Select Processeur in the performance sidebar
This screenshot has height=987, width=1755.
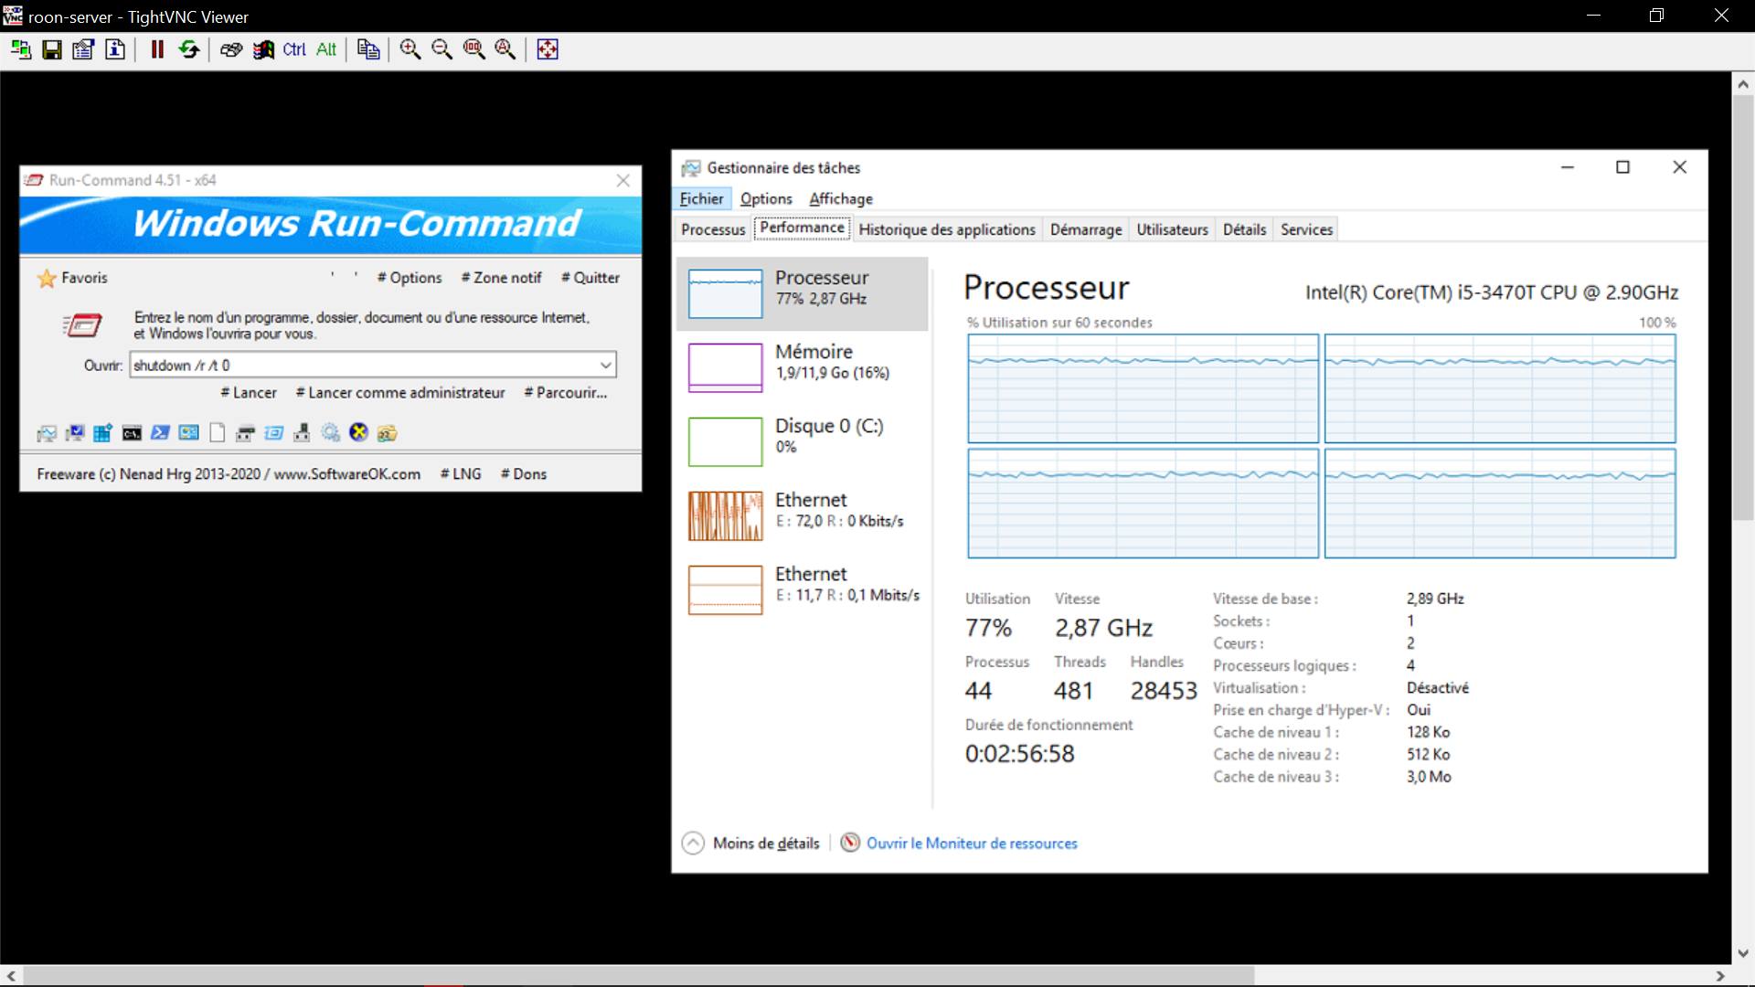803,293
